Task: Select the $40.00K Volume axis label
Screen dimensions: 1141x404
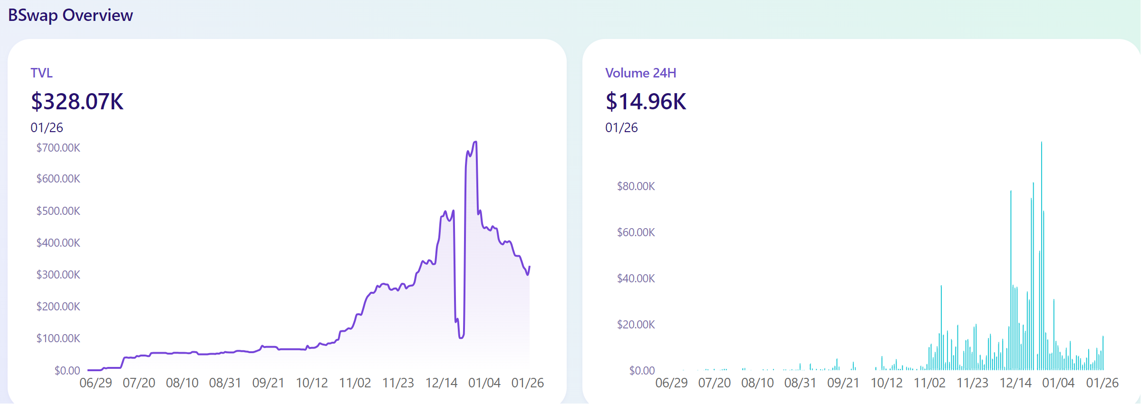Action: click(636, 279)
